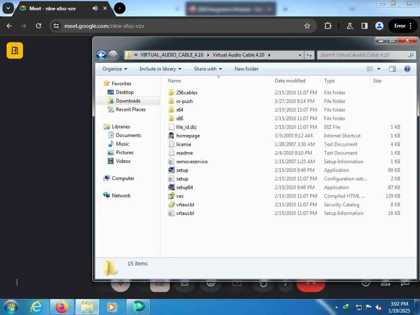The height and width of the screenshot is (315, 420).
Task: Mute audio icon on Meet tab
Action: tap(95, 8)
